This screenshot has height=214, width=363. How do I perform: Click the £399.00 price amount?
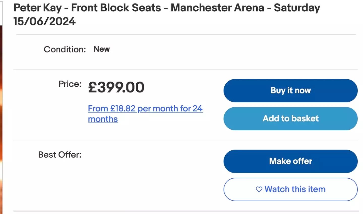coord(116,87)
